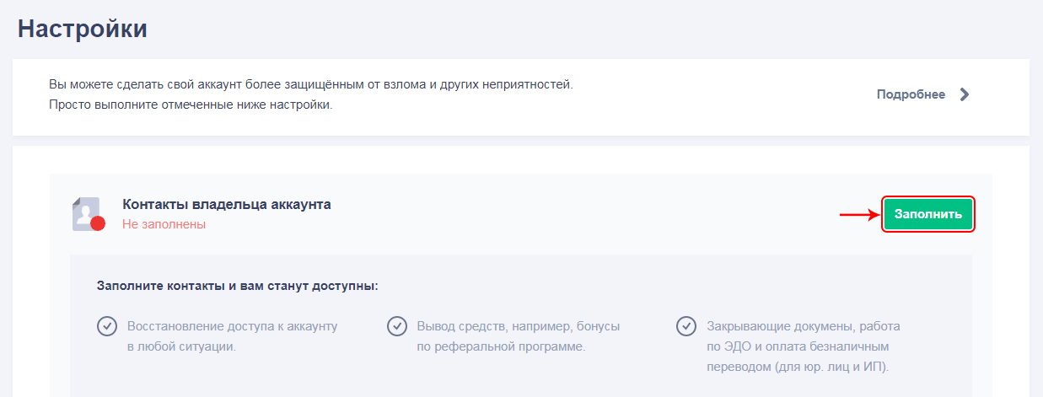Click the red Не заполнены status text
Screen dimensions: 1043x397
[x=164, y=224]
